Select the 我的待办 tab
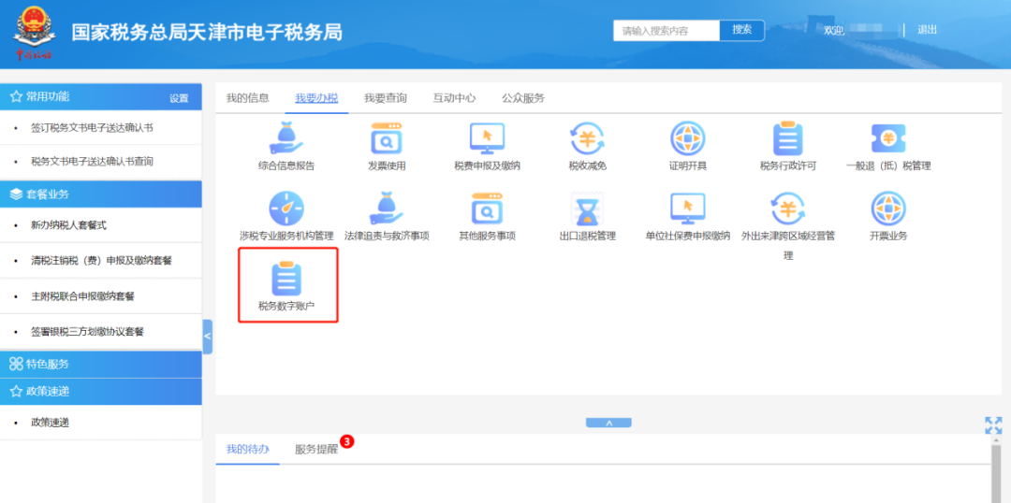This screenshot has width=1011, height=503. (247, 449)
